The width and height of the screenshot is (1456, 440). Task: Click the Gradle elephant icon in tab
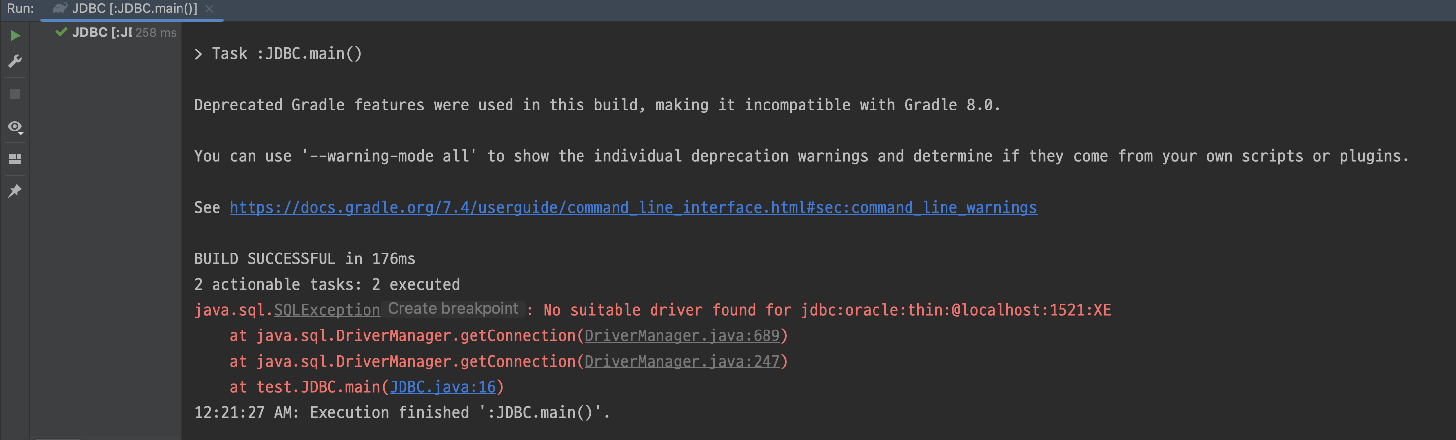point(60,8)
